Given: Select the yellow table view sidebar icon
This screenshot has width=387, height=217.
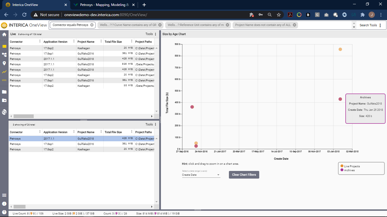Looking at the screenshot, I should click(x=4, y=46).
